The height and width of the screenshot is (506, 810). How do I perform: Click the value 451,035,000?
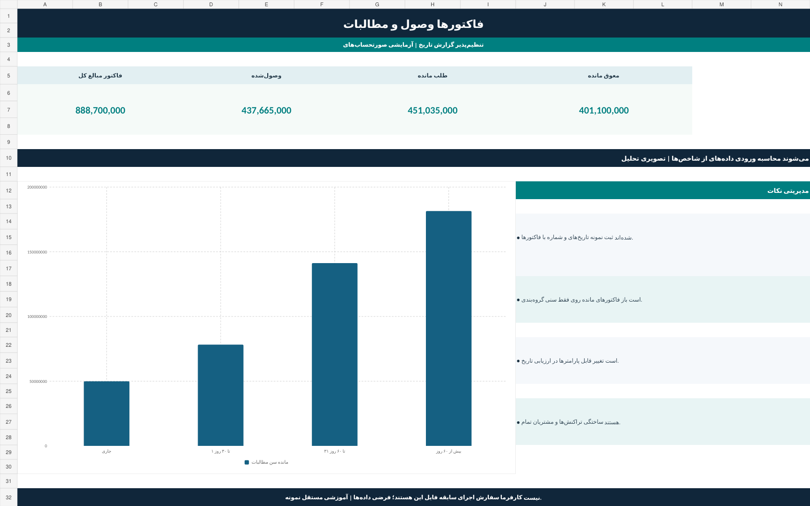point(433,110)
